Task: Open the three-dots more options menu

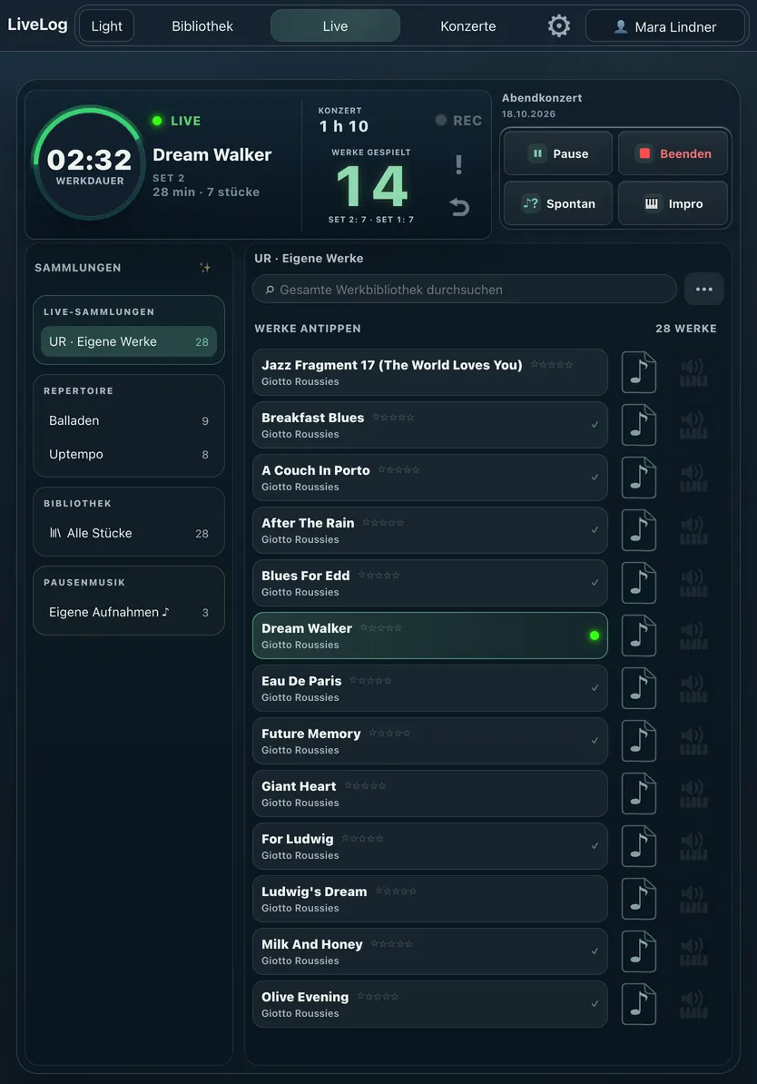Action: pyautogui.click(x=703, y=289)
